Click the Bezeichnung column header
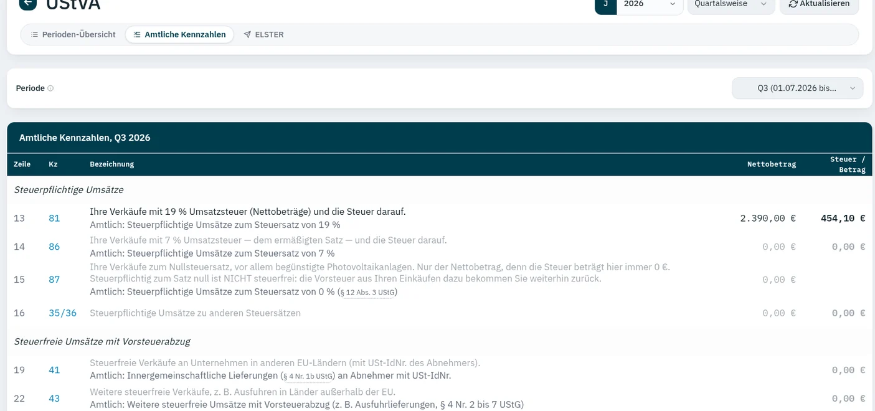 [x=112, y=164]
